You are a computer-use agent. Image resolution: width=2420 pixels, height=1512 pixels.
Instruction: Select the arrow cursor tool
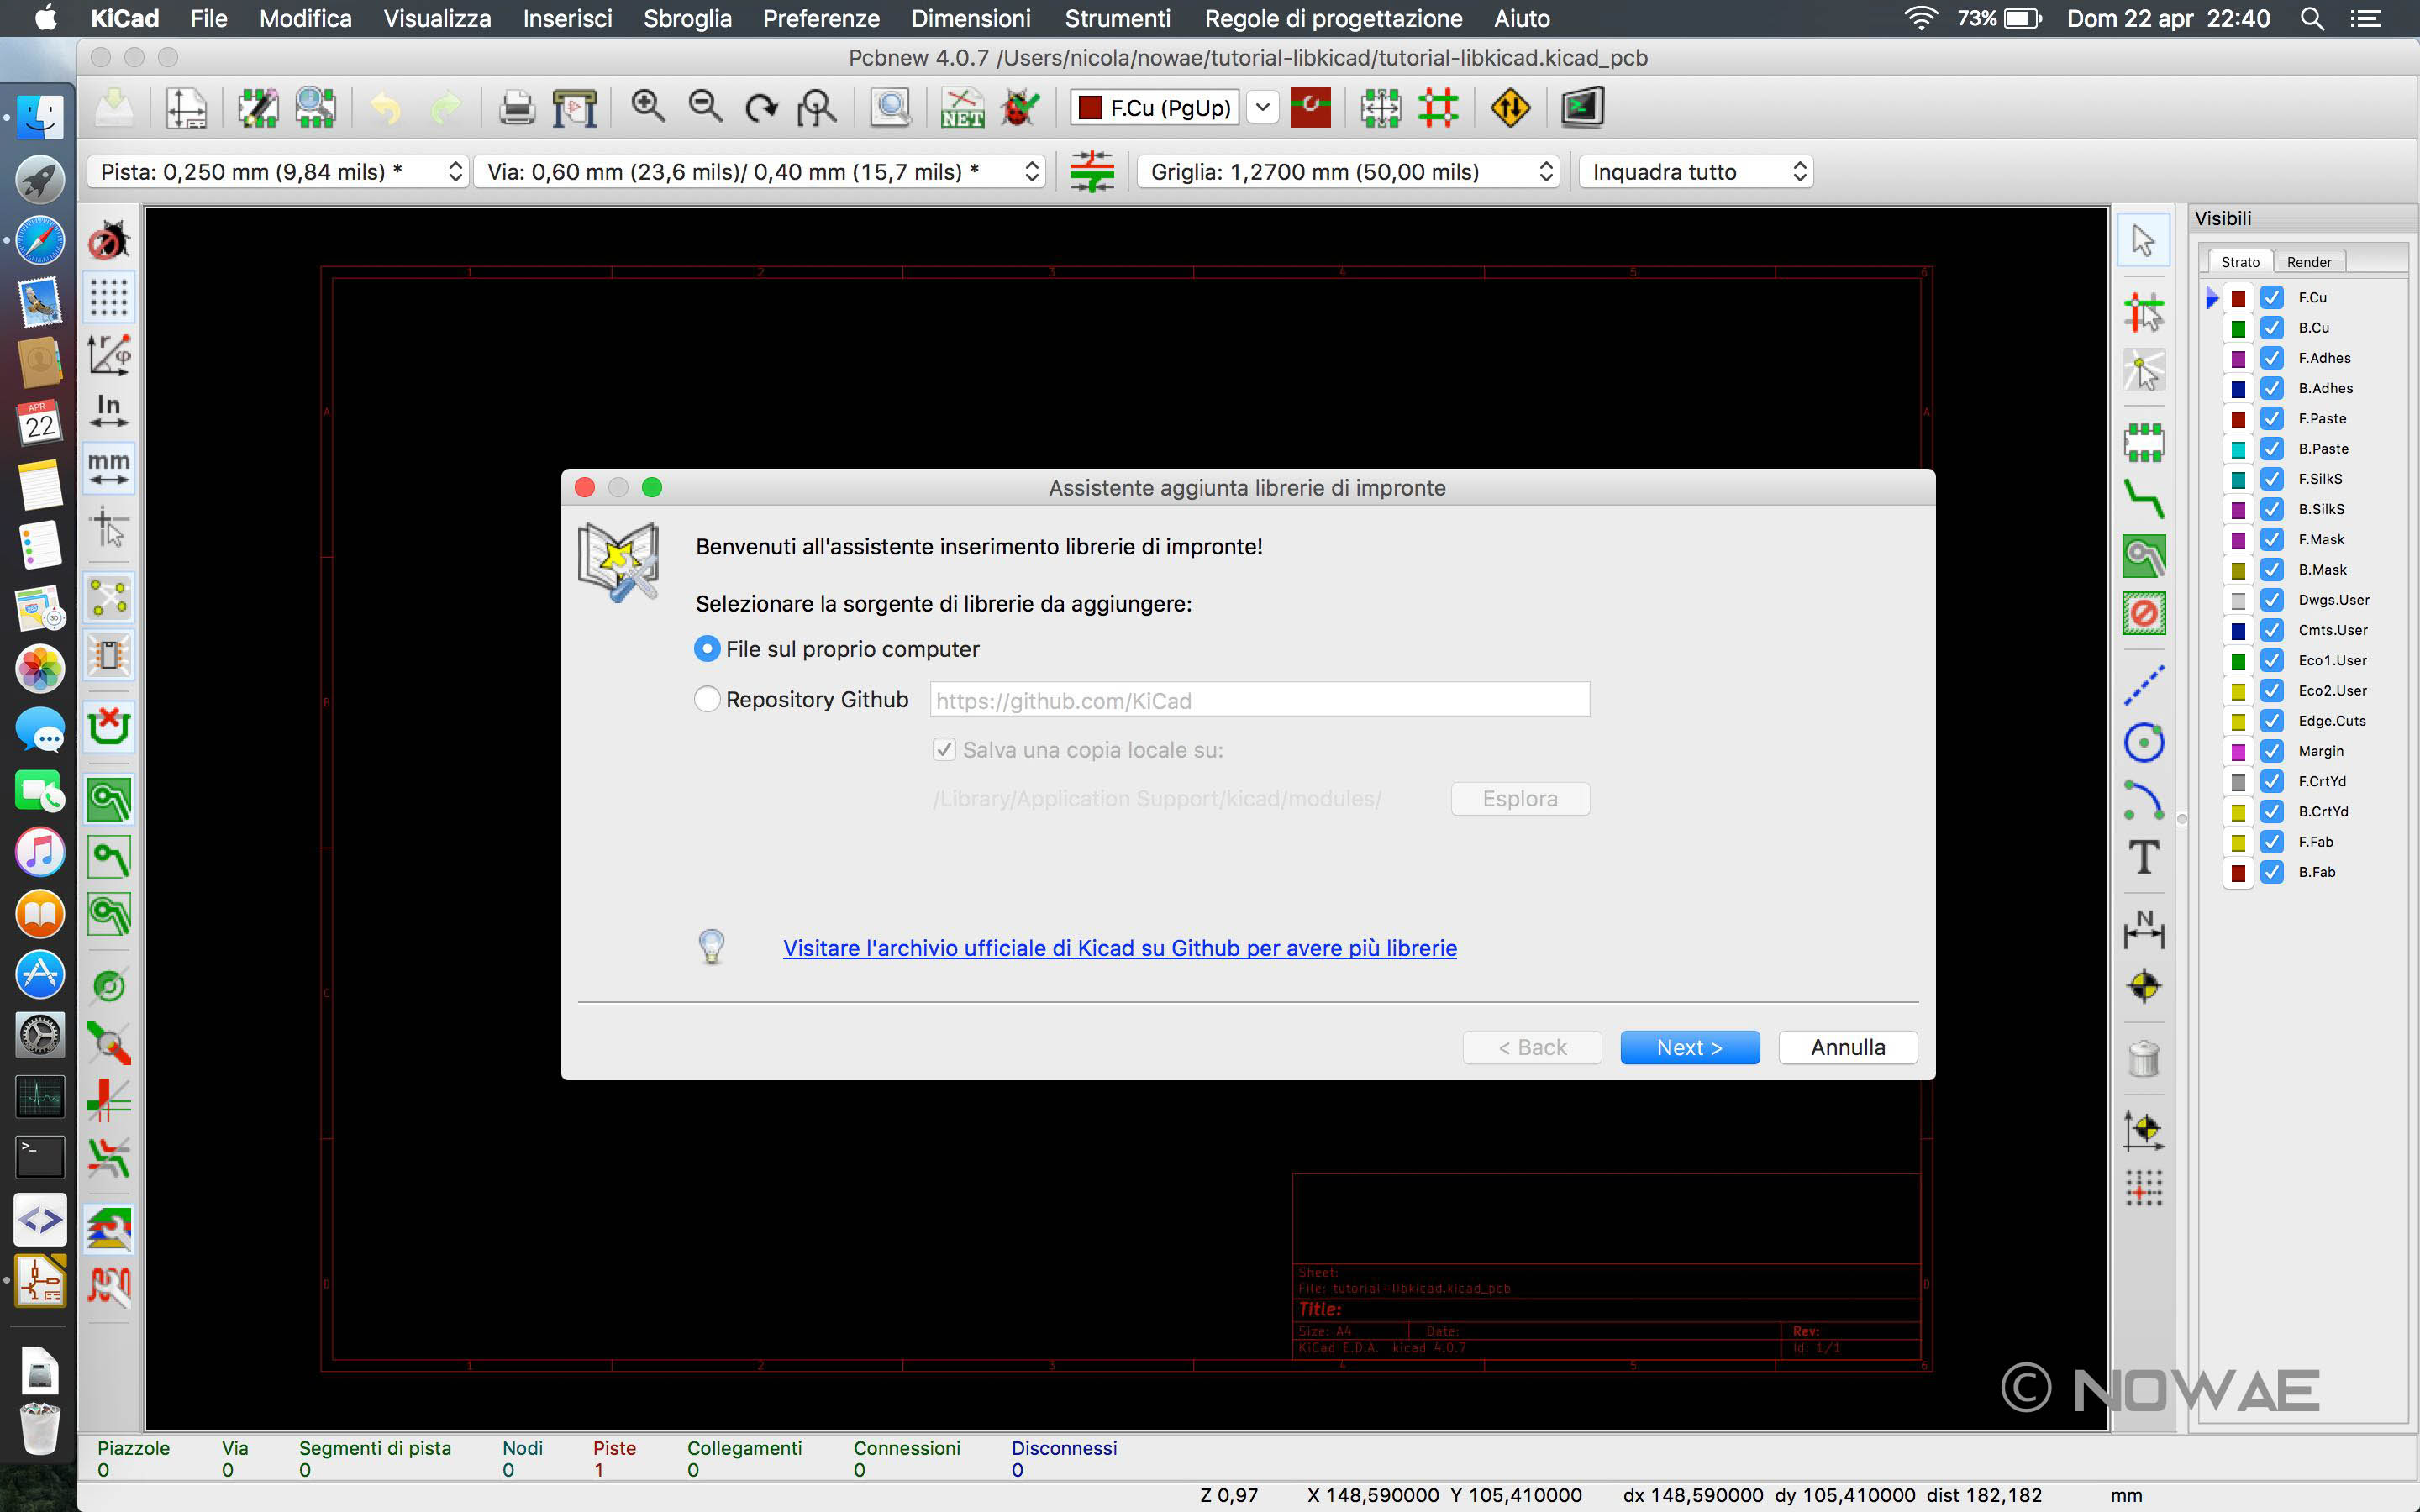[2143, 240]
